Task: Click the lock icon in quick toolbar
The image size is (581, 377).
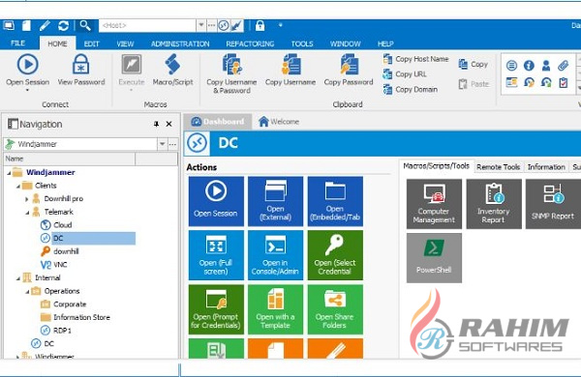Action: [x=260, y=25]
